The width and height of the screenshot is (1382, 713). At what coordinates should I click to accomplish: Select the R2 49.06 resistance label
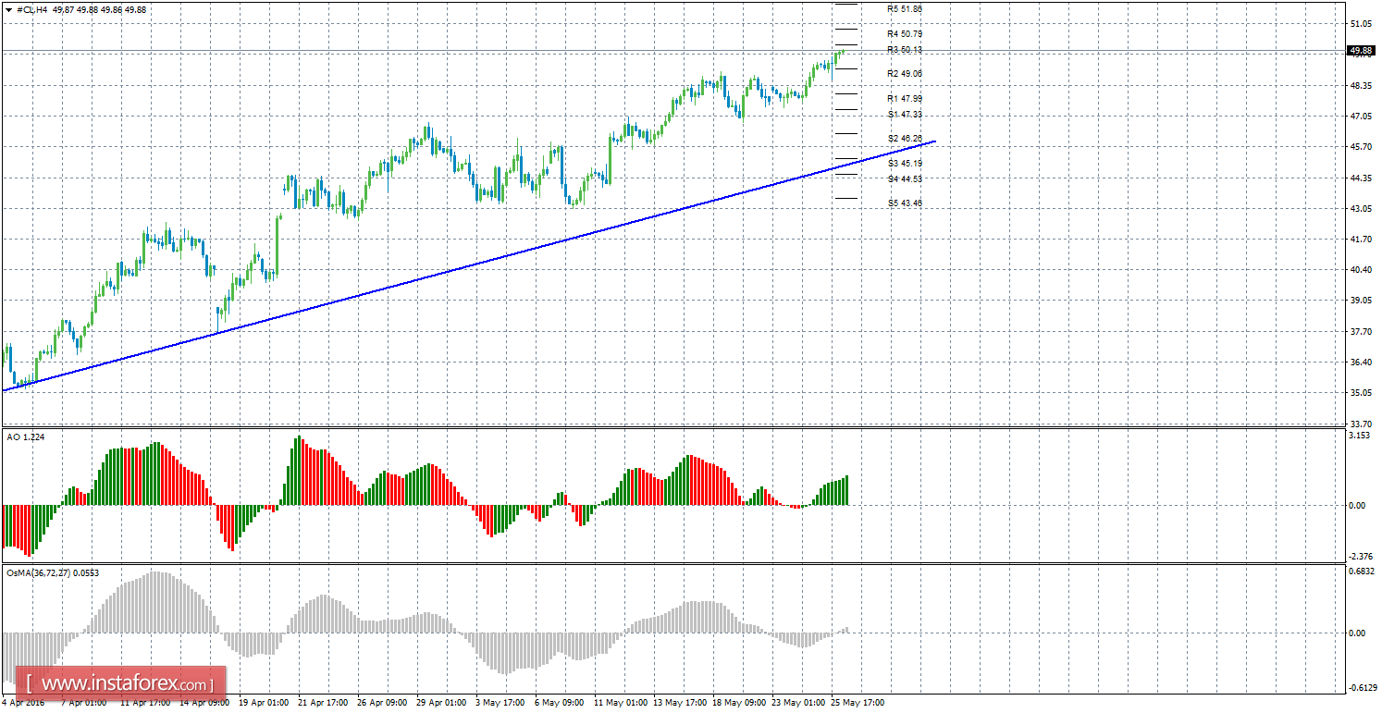pos(905,74)
